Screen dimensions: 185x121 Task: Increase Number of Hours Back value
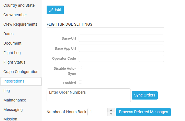point(111,110)
